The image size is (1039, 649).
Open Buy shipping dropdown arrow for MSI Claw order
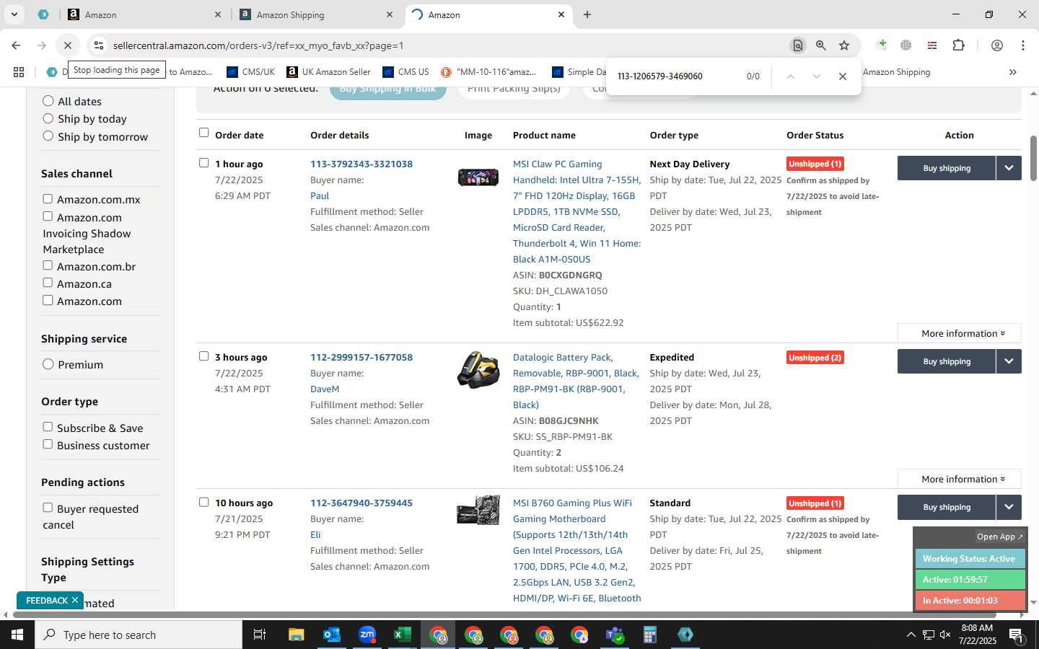pyautogui.click(x=1009, y=168)
